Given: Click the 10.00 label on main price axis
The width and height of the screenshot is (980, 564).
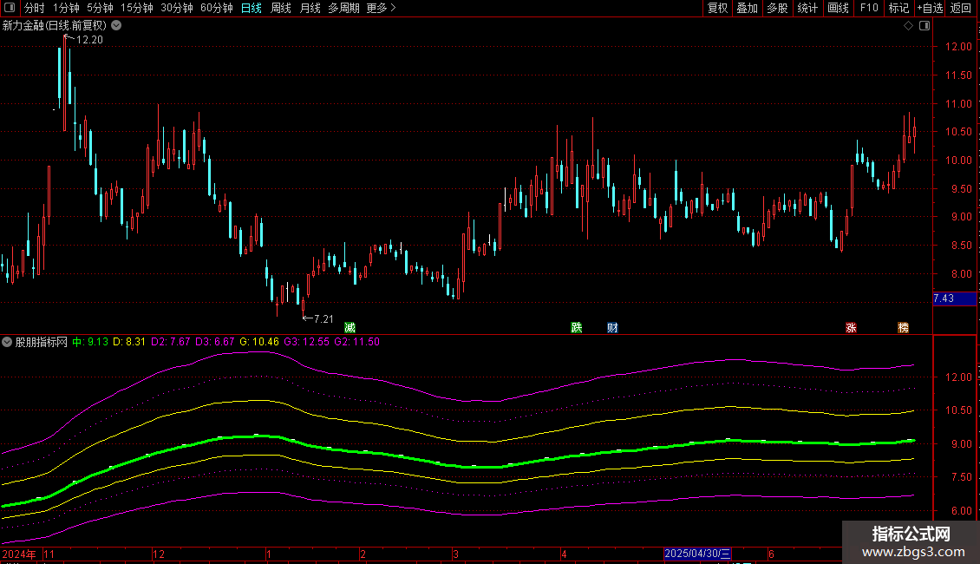Looking at the screenshot, I should 958,160.
